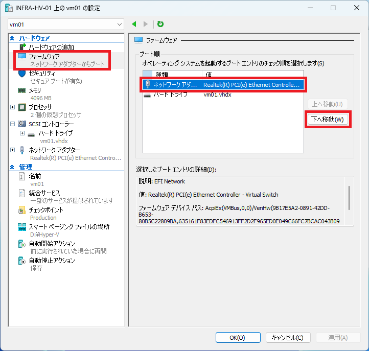Click the boot entry details scrollbar

tap(349, 198)
